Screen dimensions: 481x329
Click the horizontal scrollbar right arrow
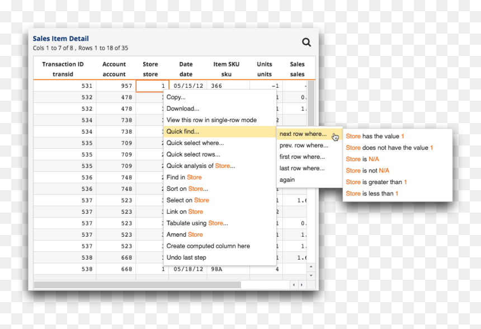click(302, 285)
